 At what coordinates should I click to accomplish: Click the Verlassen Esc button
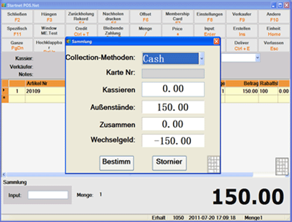coord(274,46)
